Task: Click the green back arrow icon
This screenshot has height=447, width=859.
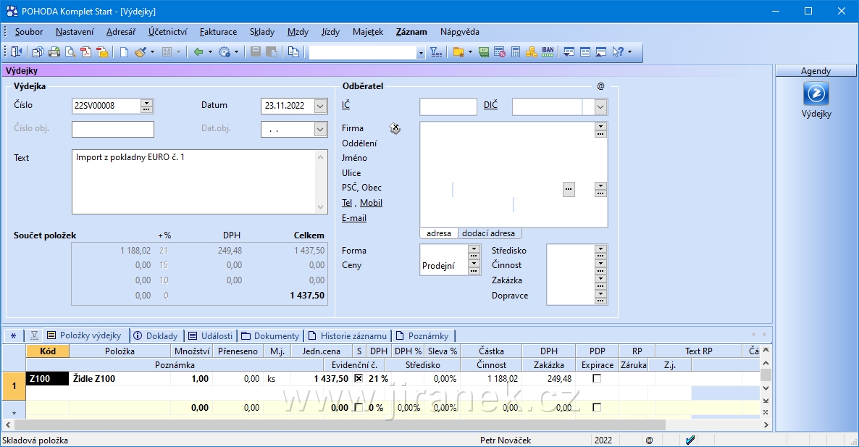Action: pyautogui.click(x=198, y=52)
